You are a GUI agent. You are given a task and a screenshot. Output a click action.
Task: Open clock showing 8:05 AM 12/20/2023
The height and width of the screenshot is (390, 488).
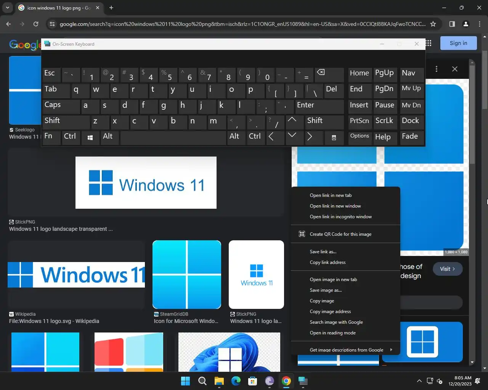click(460, 381)
